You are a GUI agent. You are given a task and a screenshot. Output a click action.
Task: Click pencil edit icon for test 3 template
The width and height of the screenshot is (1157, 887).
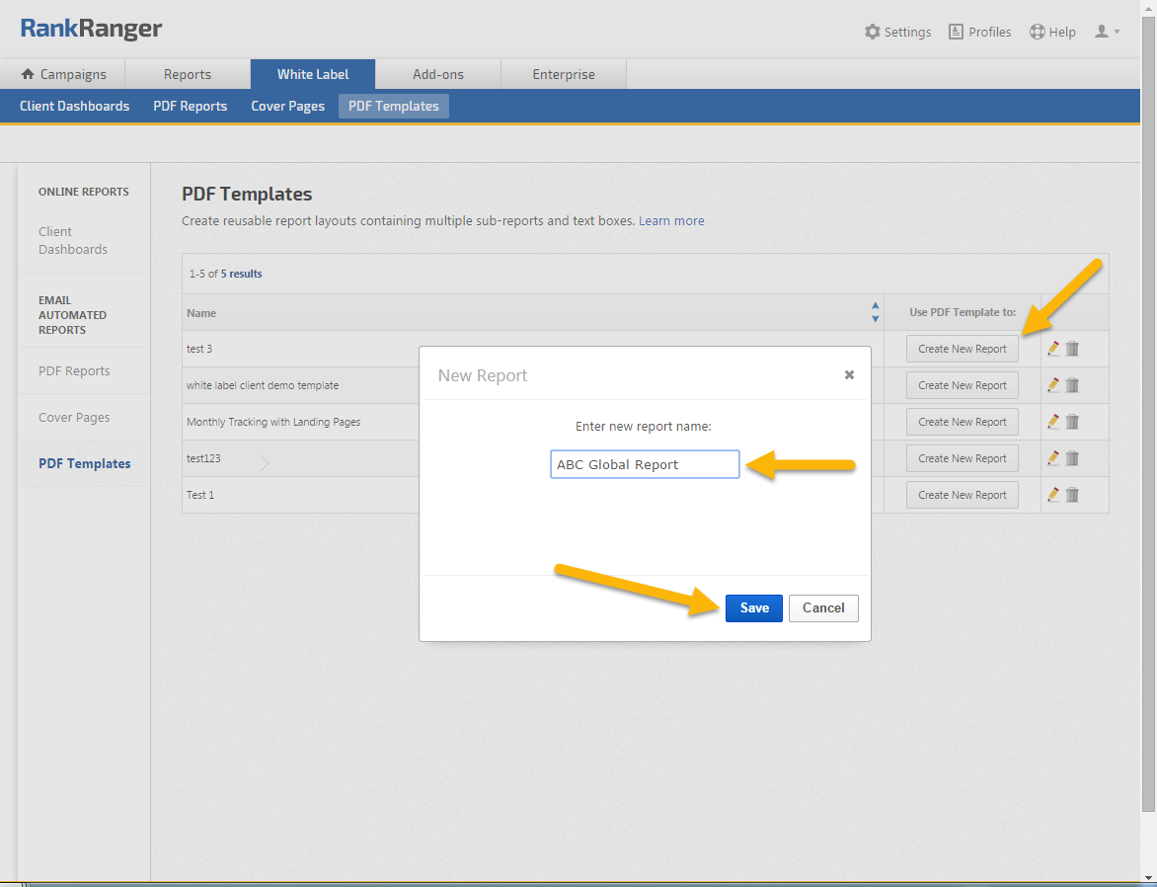pos(1053,349)
